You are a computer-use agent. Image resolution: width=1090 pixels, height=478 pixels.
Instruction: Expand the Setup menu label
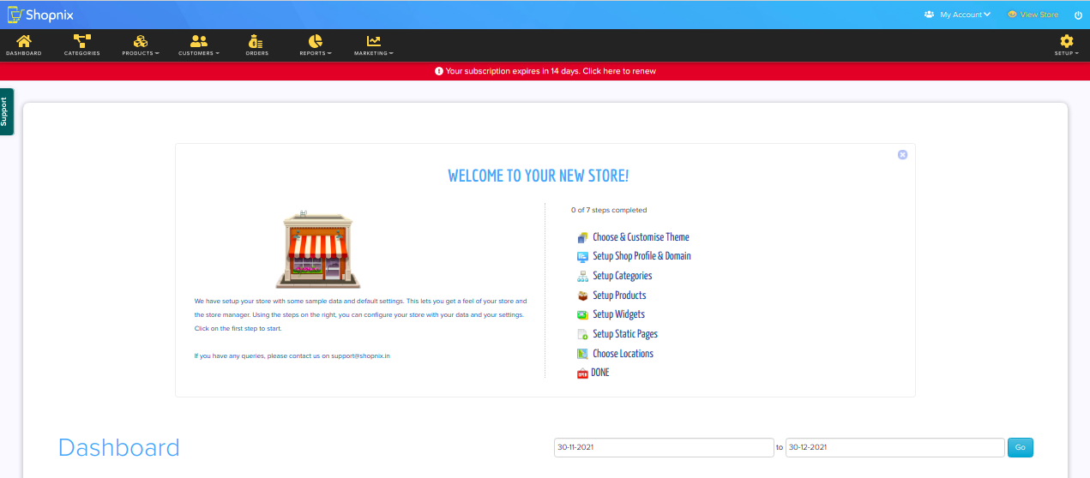point(1067,53)
